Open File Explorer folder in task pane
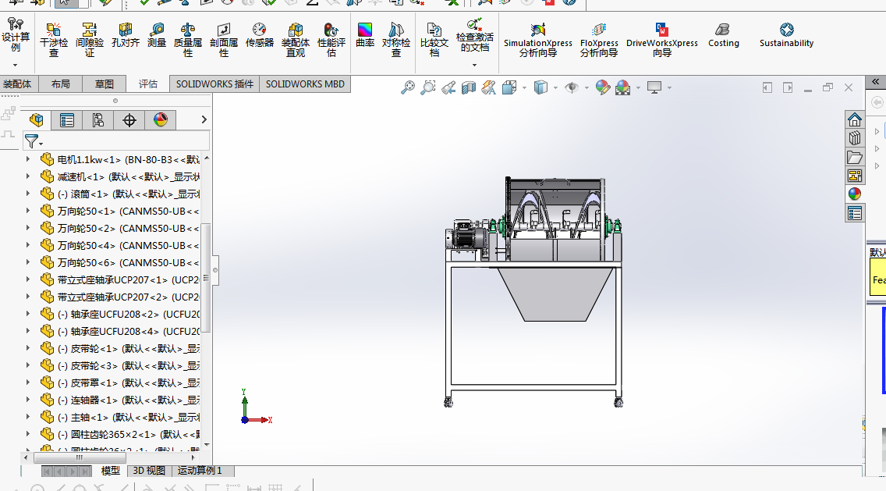This screenshot has width=886, height=491. [854, 157]
